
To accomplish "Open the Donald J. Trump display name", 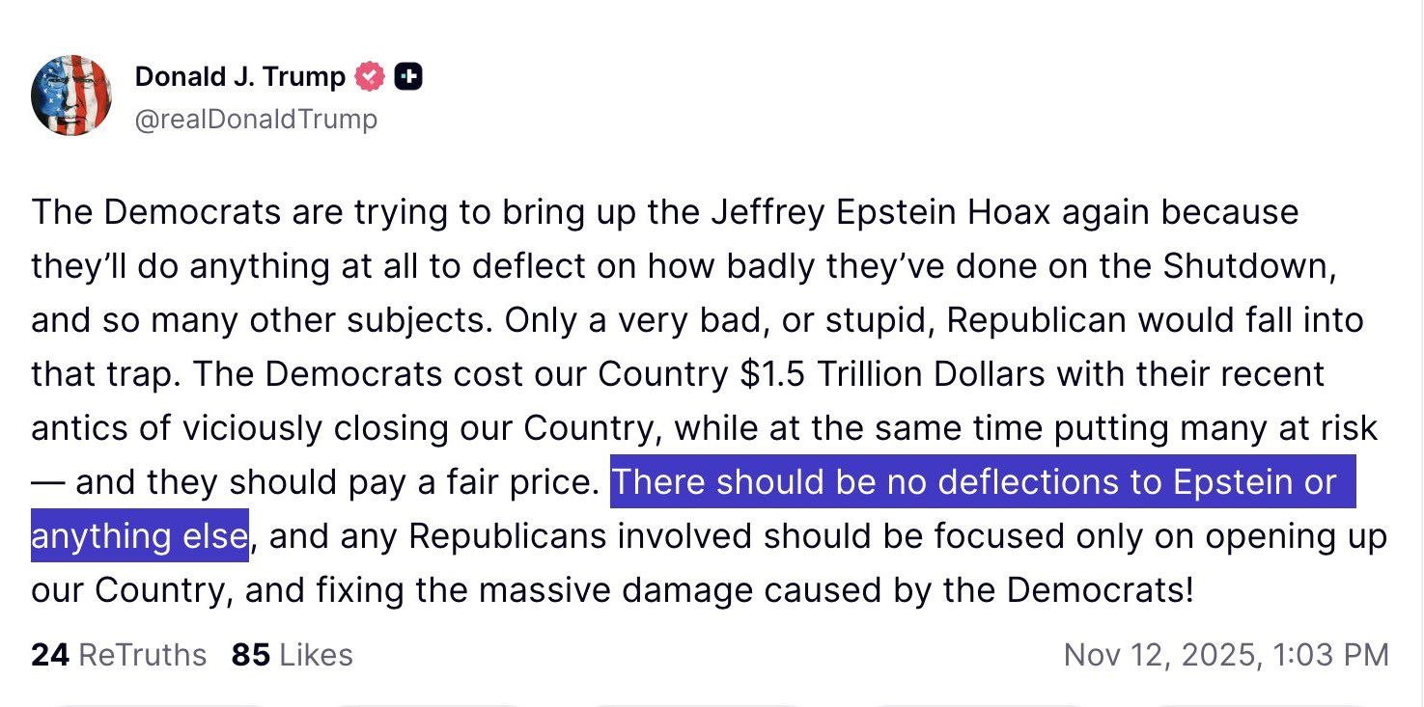I will tap(239, 76).
